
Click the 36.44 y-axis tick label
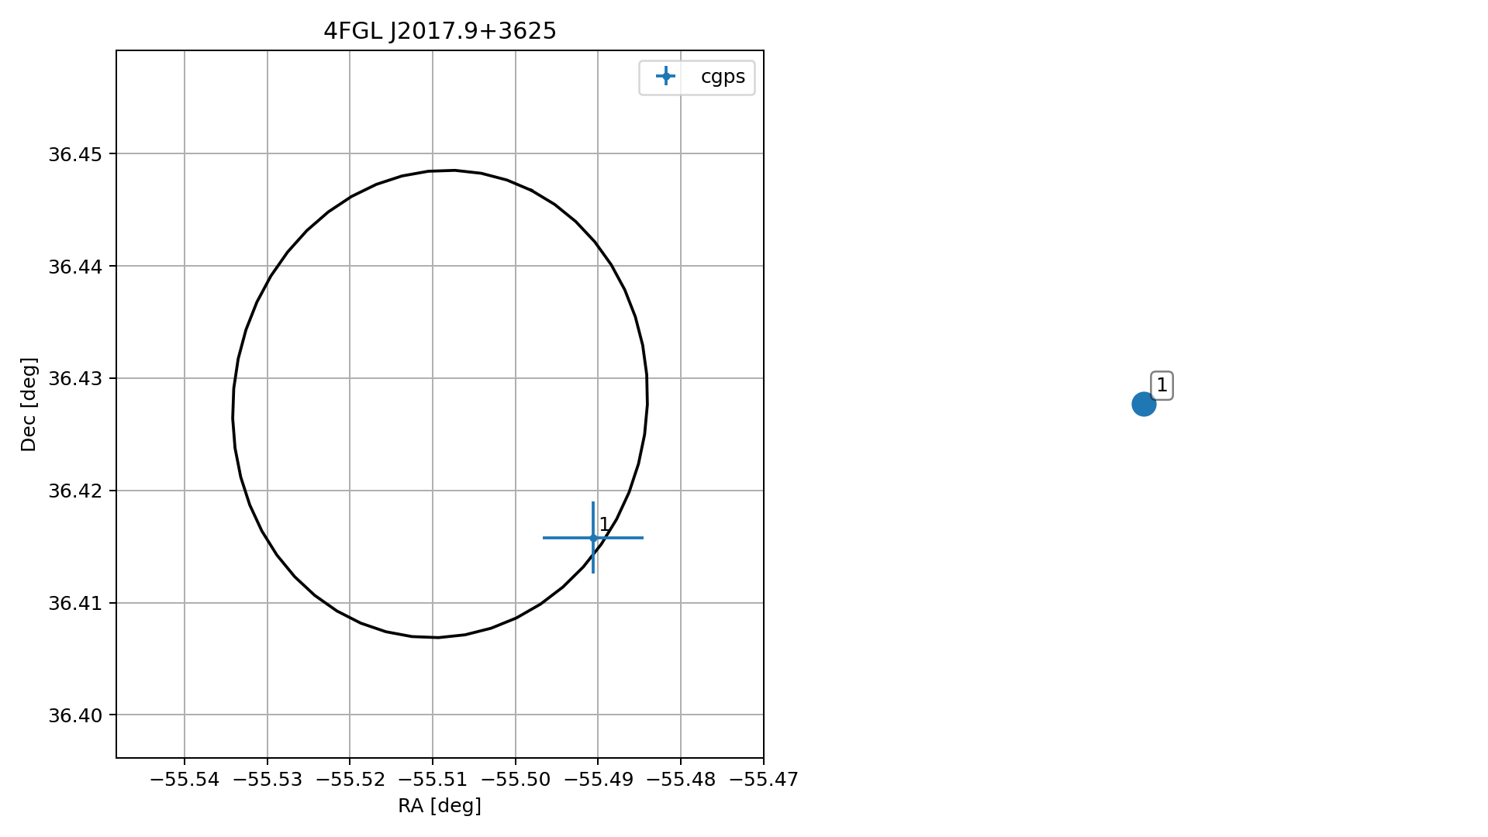coord(75,267)
